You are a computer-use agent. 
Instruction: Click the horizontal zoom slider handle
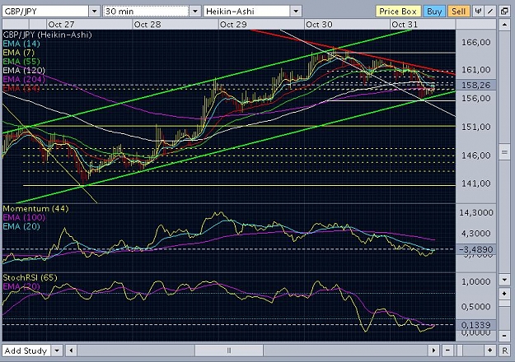[461, 350]
